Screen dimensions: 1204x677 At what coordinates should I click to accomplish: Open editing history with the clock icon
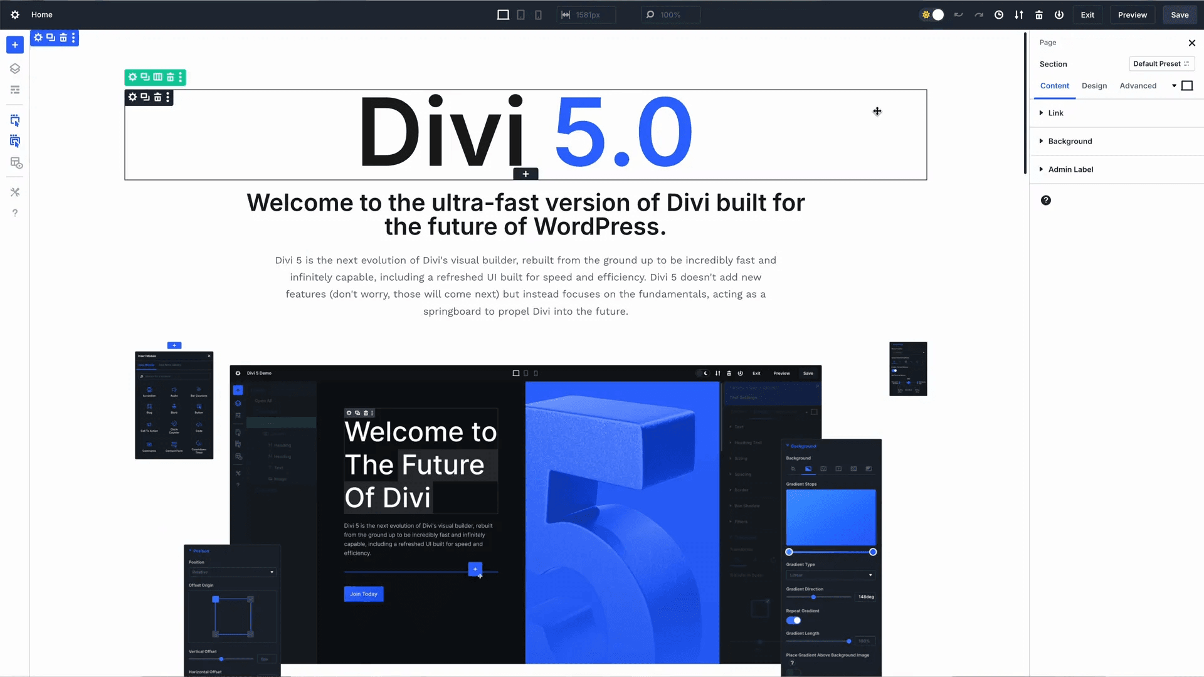999,14
